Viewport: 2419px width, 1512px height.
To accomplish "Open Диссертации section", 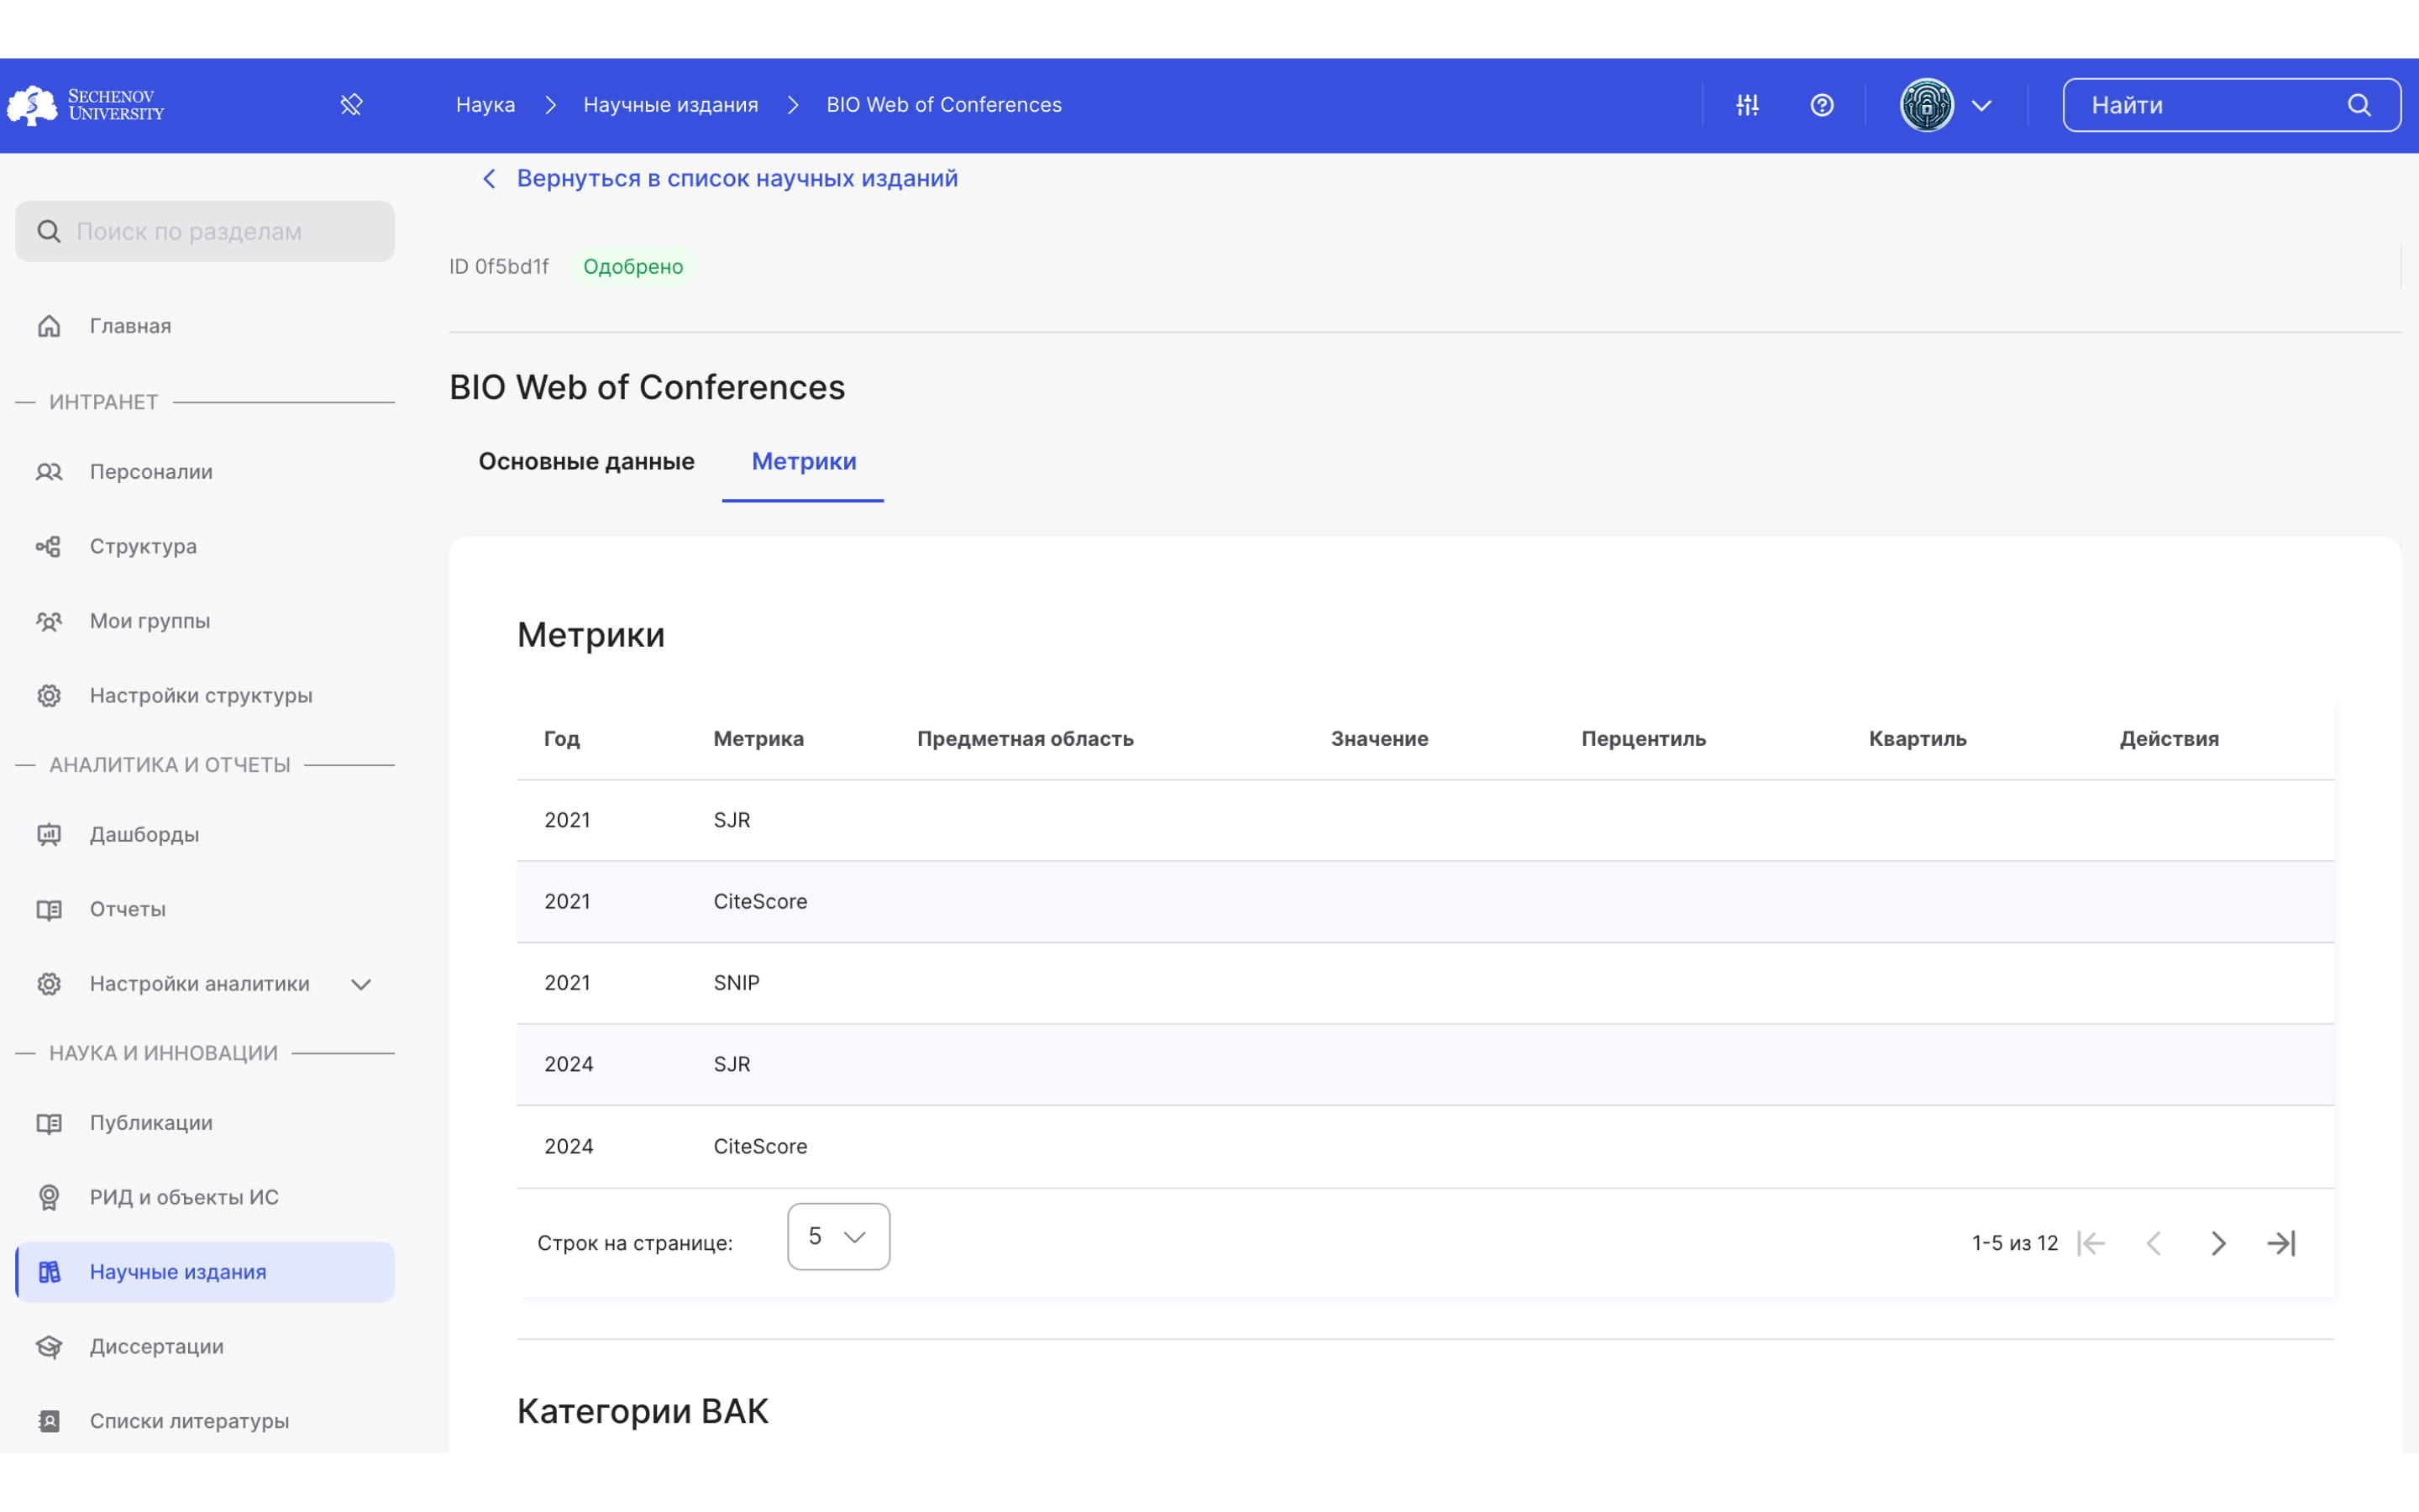I will click(205, 1346).
